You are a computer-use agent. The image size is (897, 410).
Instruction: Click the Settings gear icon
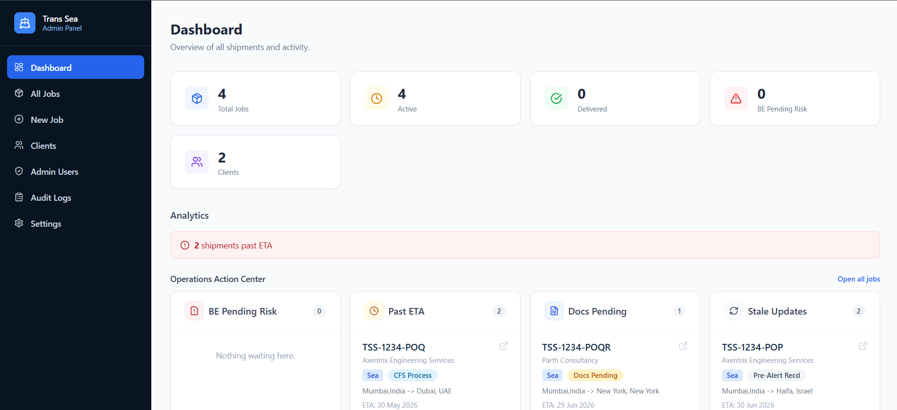(19, 223)
